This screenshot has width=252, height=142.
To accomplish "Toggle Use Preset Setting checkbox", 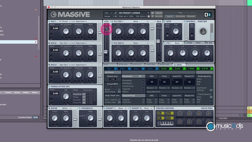I will (x=211, y=90).
